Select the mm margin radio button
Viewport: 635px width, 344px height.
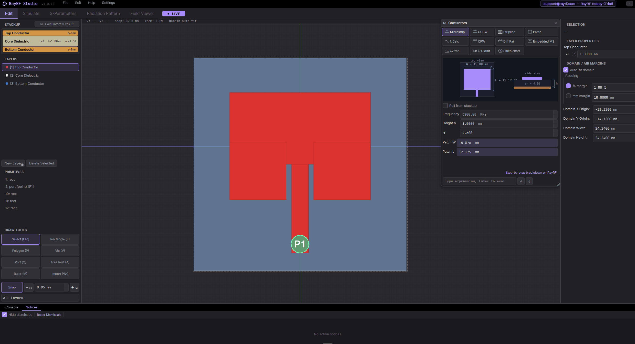pyautogui.click(x=568, y=96)
